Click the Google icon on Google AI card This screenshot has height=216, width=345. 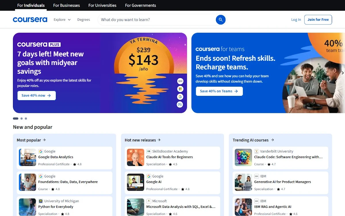[149, 176]
